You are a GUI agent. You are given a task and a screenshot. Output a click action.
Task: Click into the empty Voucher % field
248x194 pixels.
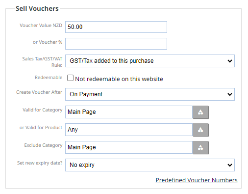(116, 44)
